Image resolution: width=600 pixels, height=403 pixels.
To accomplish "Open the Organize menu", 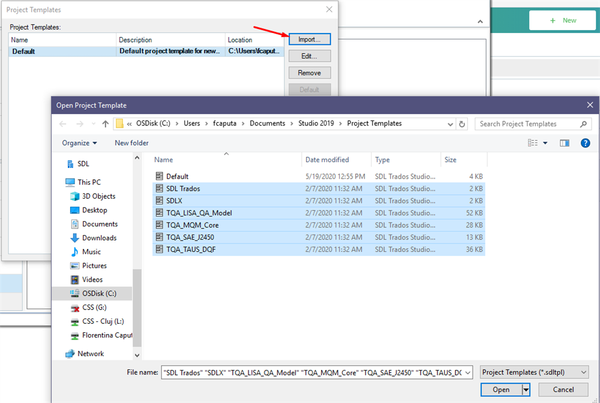I will (79, 143).
